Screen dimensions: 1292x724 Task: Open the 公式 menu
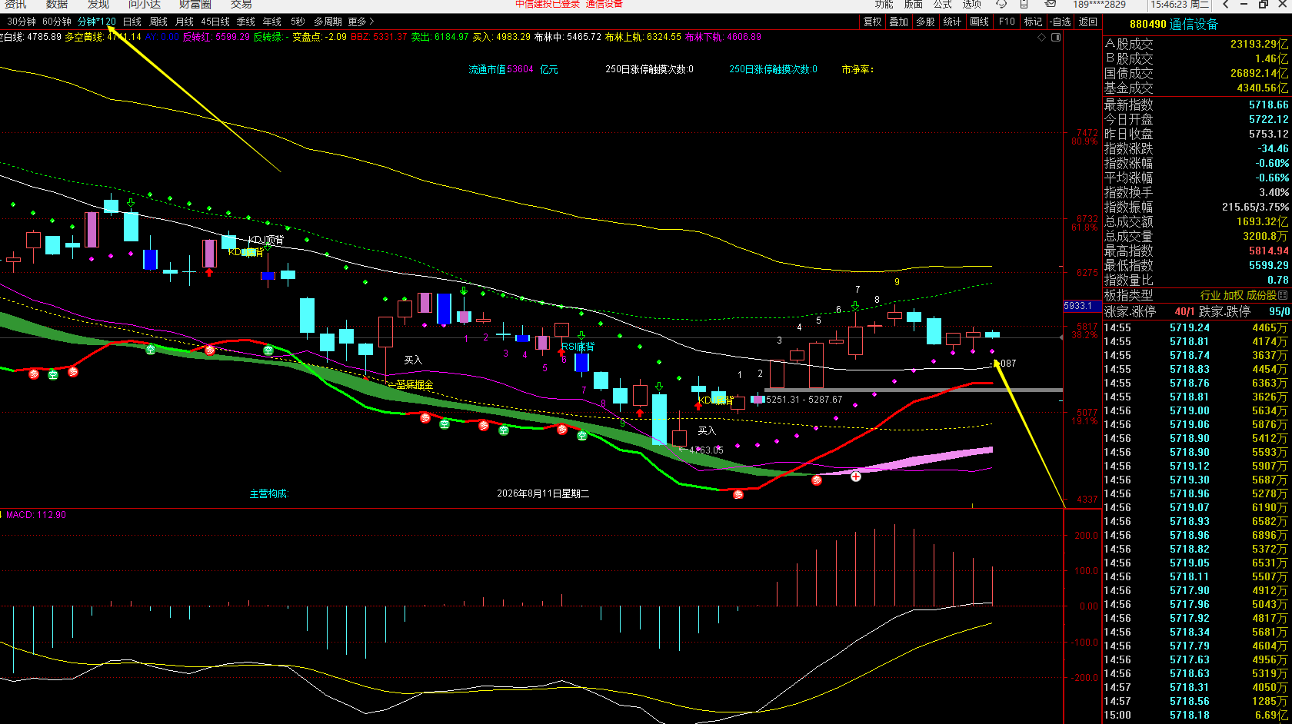(x=943, y=5)
